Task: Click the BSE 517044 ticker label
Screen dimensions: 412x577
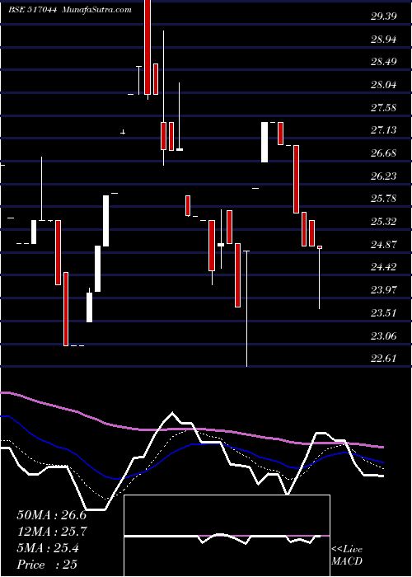Action: (x=32, y=10)
